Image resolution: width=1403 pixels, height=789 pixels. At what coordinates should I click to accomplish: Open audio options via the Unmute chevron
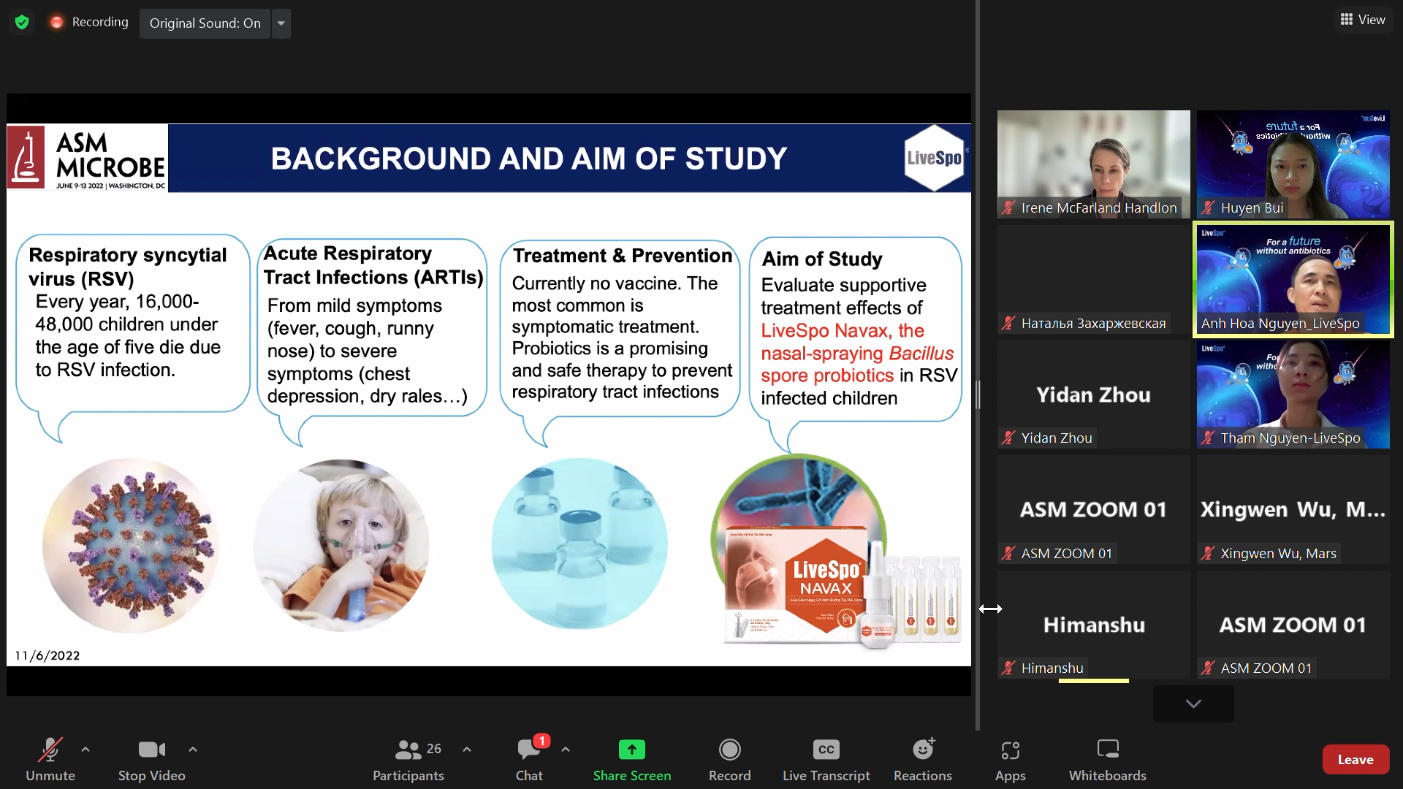(85, 750)
